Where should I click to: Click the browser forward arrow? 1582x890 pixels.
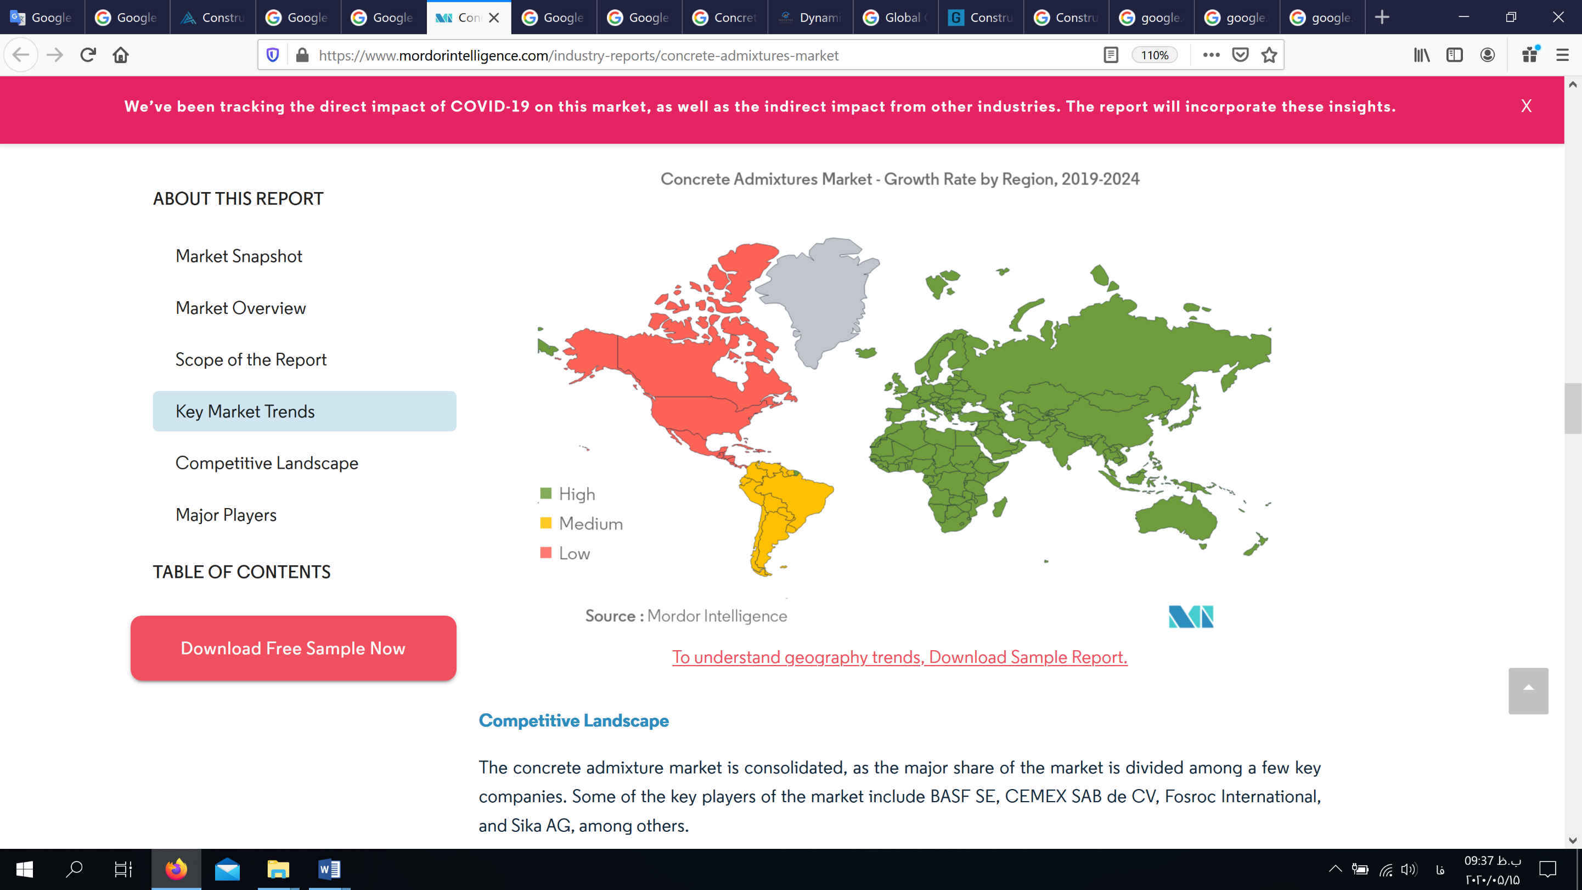[x=55, y=55]
